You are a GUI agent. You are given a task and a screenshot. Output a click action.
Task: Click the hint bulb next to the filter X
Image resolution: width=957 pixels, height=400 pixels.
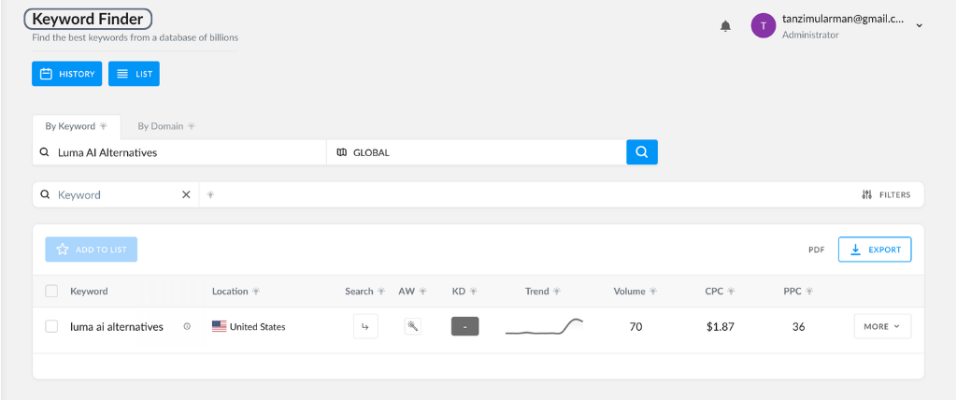[210, 194]
